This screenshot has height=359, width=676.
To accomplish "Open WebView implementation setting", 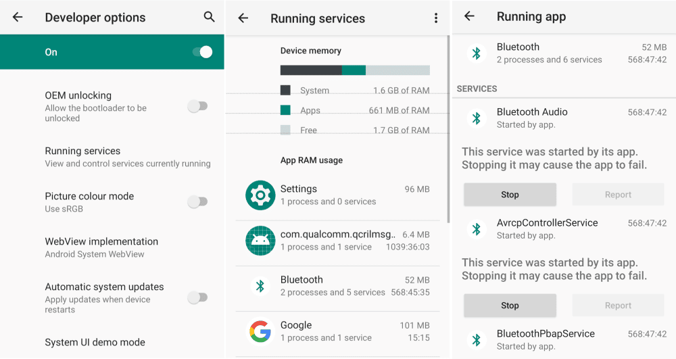I will [x=101, y=247].
